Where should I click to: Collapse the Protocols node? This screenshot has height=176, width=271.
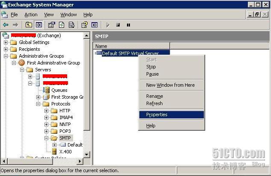[x=38, y=104]
